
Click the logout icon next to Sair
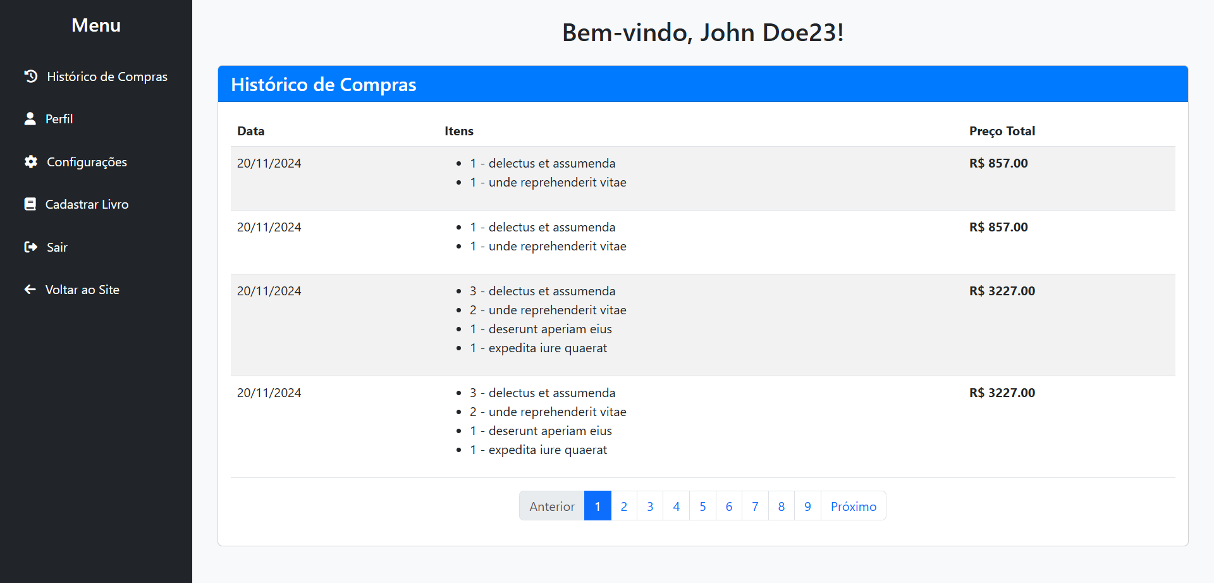coord(30,247)
